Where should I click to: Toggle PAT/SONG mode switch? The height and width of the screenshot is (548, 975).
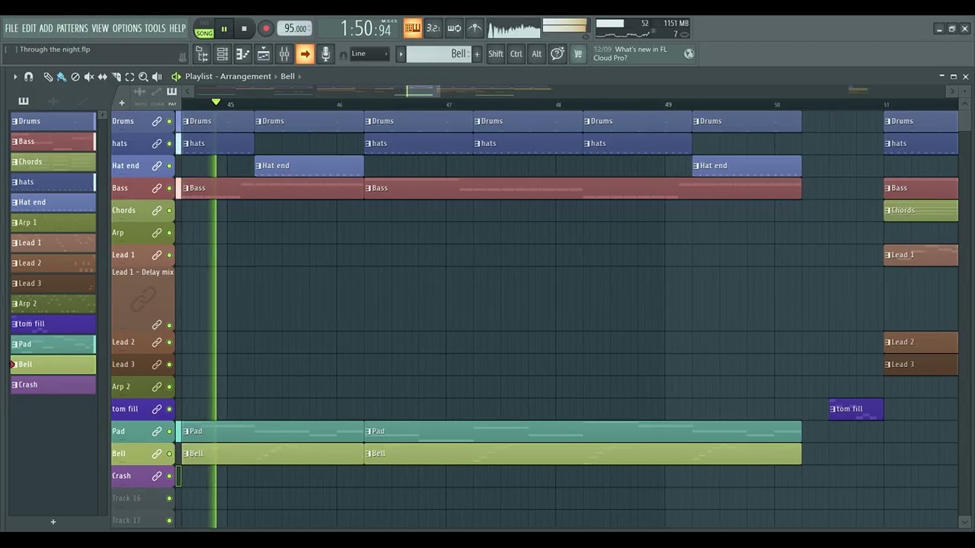click(x=203, y=29)
